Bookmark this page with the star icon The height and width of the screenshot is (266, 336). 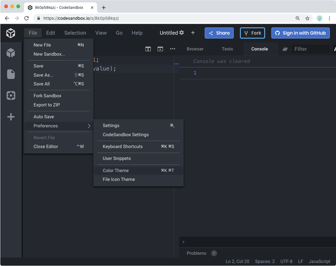point(307,18)
